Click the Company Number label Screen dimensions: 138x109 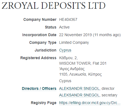[x=40, y=19]
